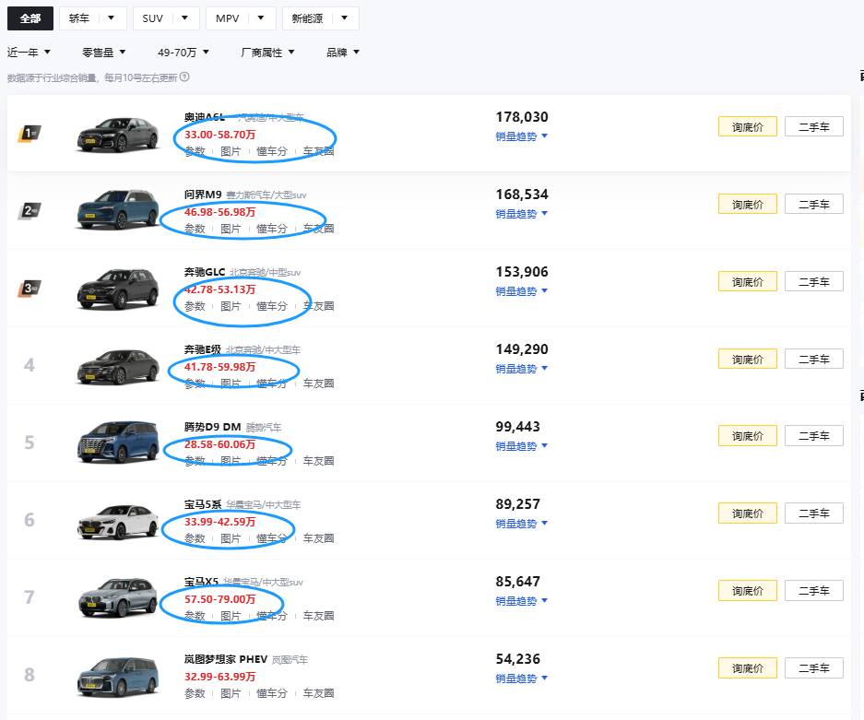Open the 奔驰GLC car thumbnail

(117, 289)
